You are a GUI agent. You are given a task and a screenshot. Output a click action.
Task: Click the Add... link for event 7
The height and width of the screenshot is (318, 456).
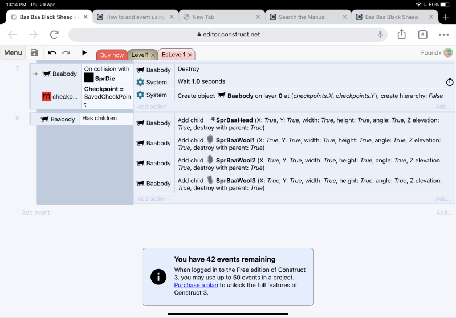pyautogui.click(x=443, y=107)
